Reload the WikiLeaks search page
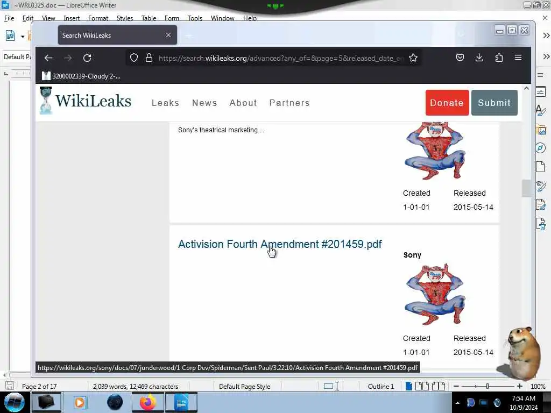Viewport: 551px width, 413px height. (x=87, y=58)
